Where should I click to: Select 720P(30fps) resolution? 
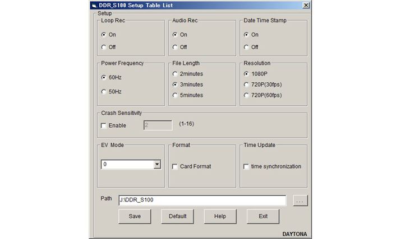point(246,85)
